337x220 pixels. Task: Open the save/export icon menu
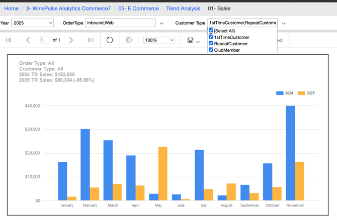coord(193,40)
